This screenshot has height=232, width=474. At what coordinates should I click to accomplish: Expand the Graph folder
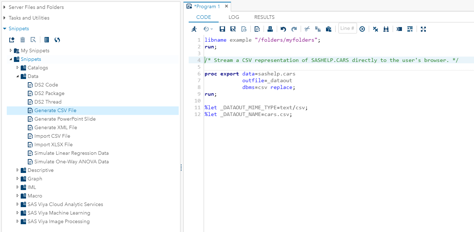click(x=17, y=179)
